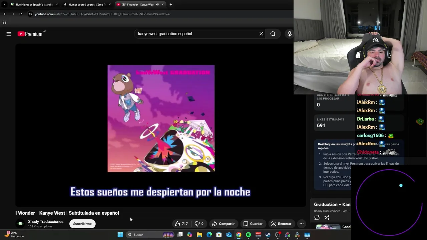Click the Kanye West Graduation video player

[160, 125]
